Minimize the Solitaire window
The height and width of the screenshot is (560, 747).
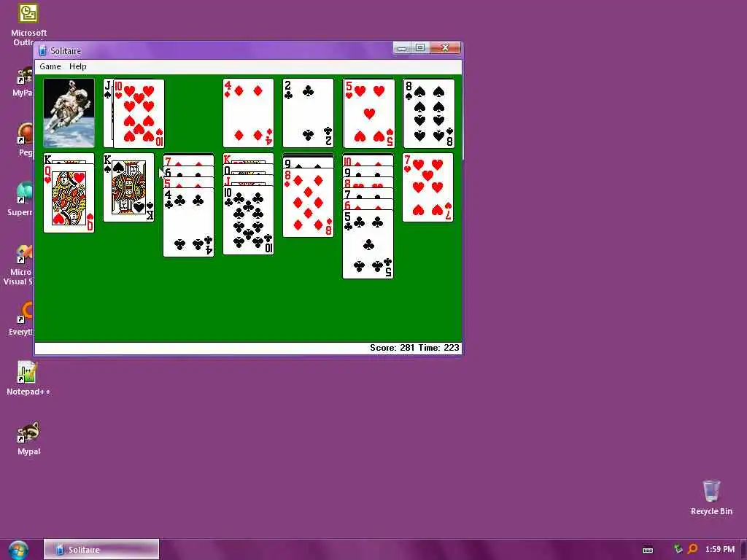pyautogui.click(x=402, y=47)
